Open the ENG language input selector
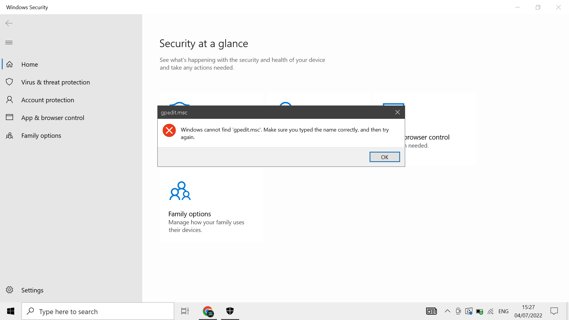Viewport: 569px width, 320px height. pos(503,311)
